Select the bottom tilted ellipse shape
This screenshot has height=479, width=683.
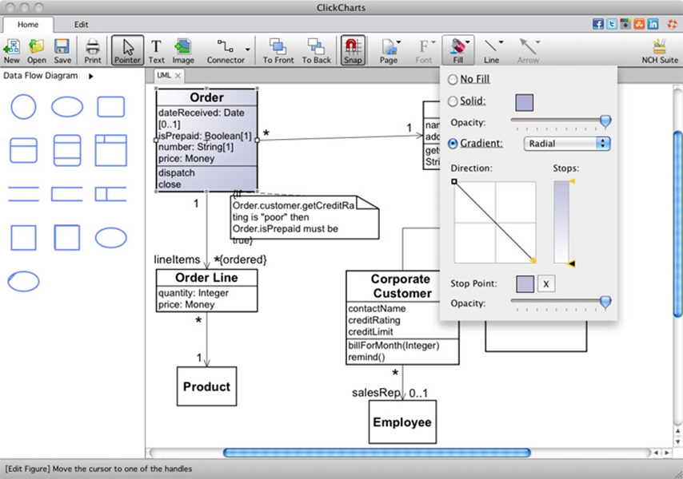(x=23, y=281)
